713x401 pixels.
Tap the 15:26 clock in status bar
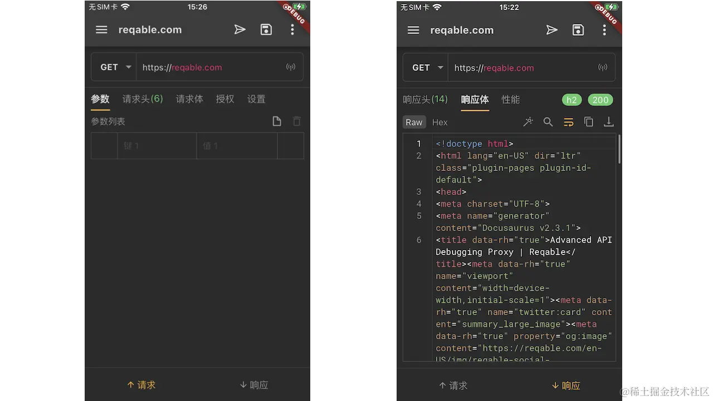click(x=197, y=7)
